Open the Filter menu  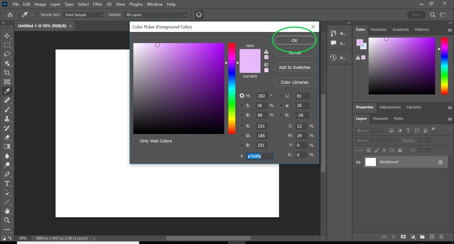98,4
